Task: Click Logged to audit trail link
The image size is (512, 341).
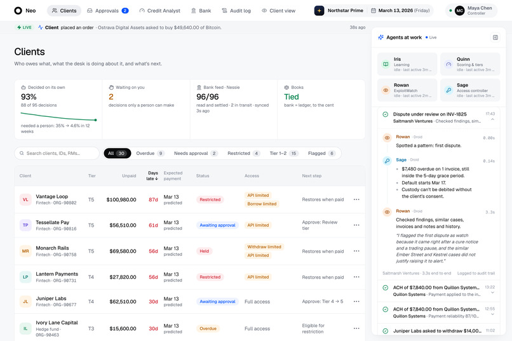Action: tap(476, 273)
